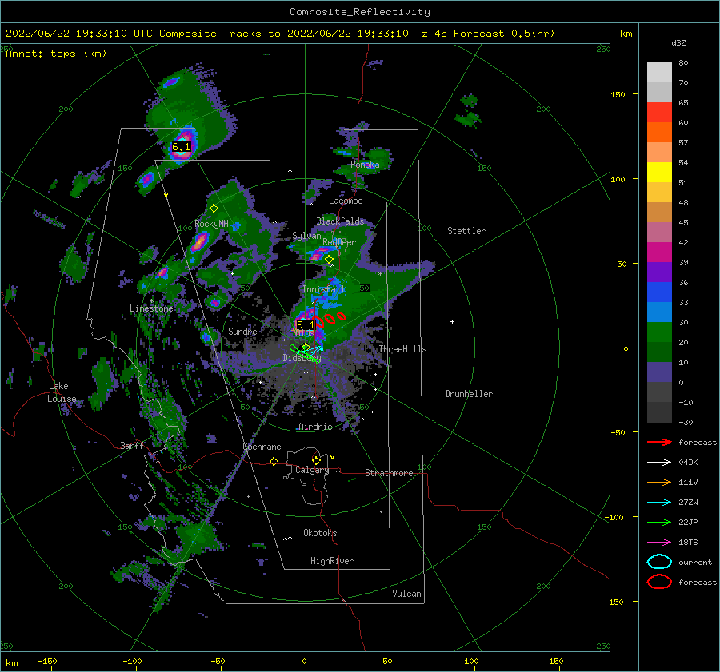Click the yellow 150 tick on right axis
The height and width of the screenshot is (672, 720).
point(618,94)
